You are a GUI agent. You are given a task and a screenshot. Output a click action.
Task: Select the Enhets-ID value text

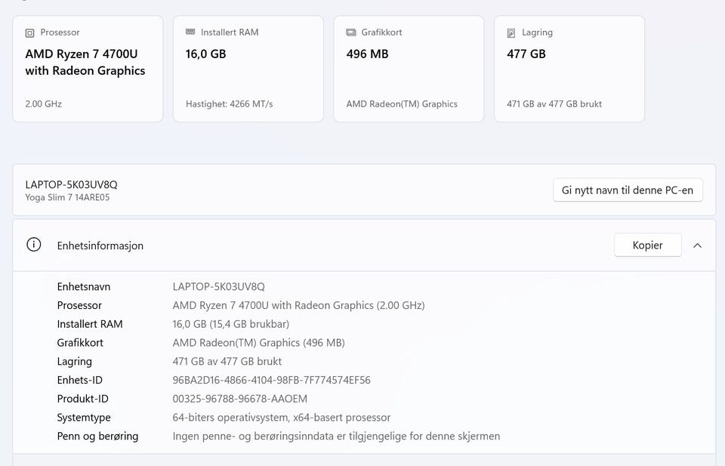(x=271, y=380)
